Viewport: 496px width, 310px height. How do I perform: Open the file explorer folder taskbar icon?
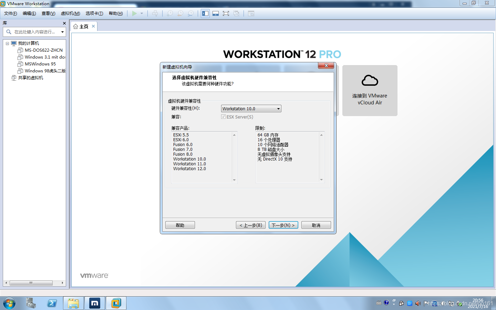coord(73,303)
